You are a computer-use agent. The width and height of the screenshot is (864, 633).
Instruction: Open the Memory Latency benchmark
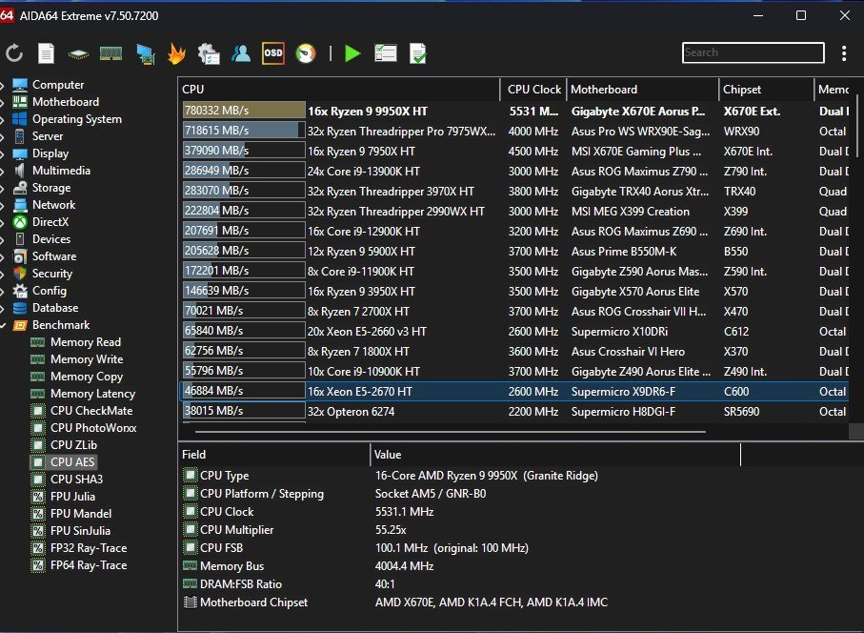click(x=92, y=394)
